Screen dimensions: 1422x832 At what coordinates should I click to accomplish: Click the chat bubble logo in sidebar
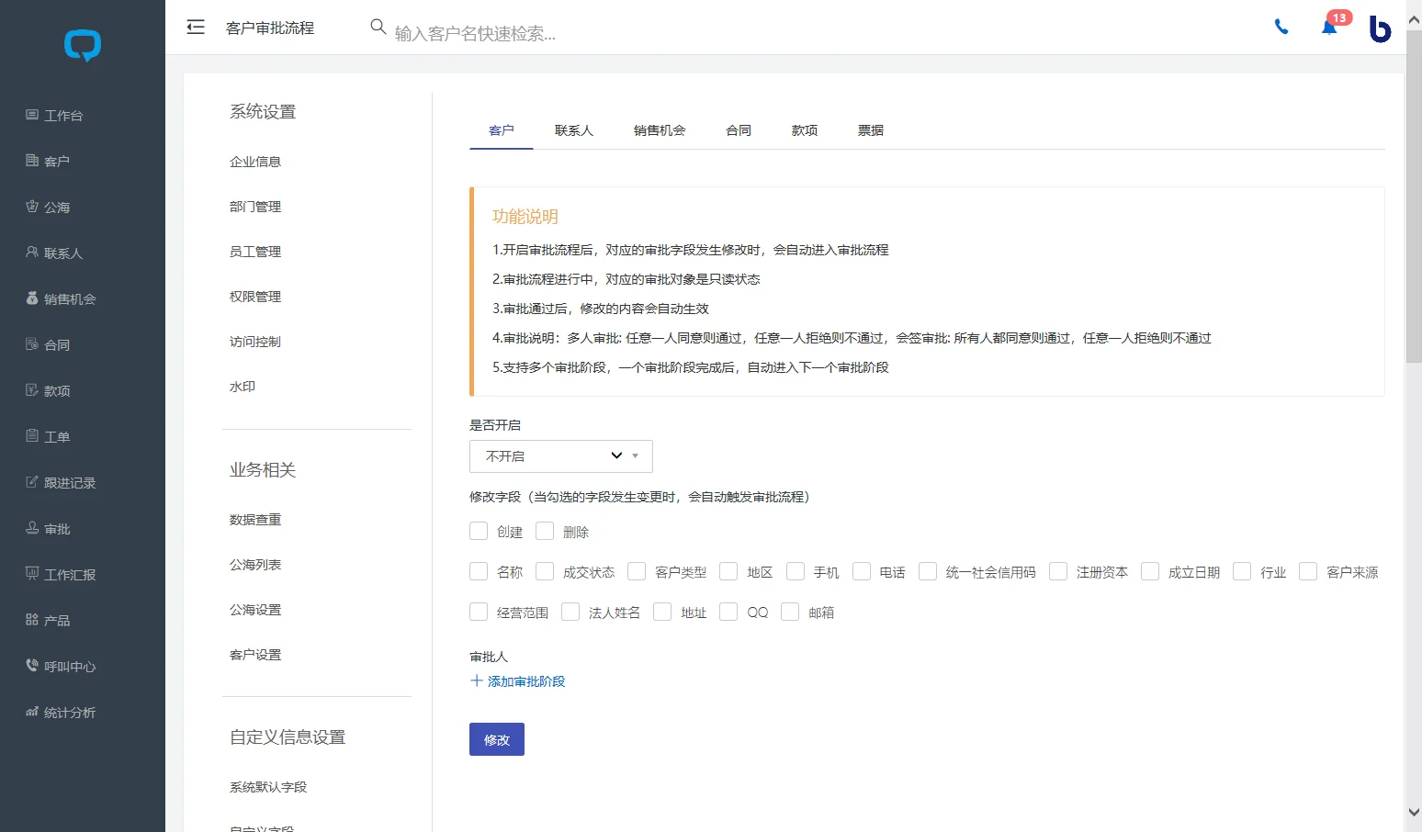pos(83,45)
